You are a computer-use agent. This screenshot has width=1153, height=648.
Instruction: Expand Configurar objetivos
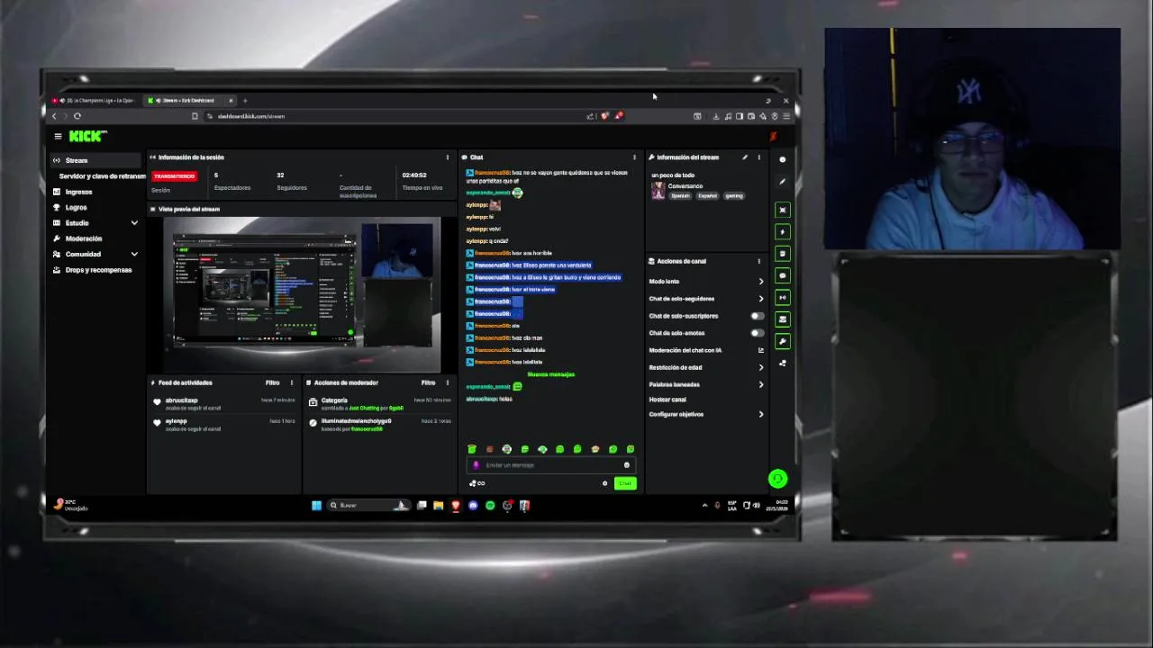[x=760, y=414]
